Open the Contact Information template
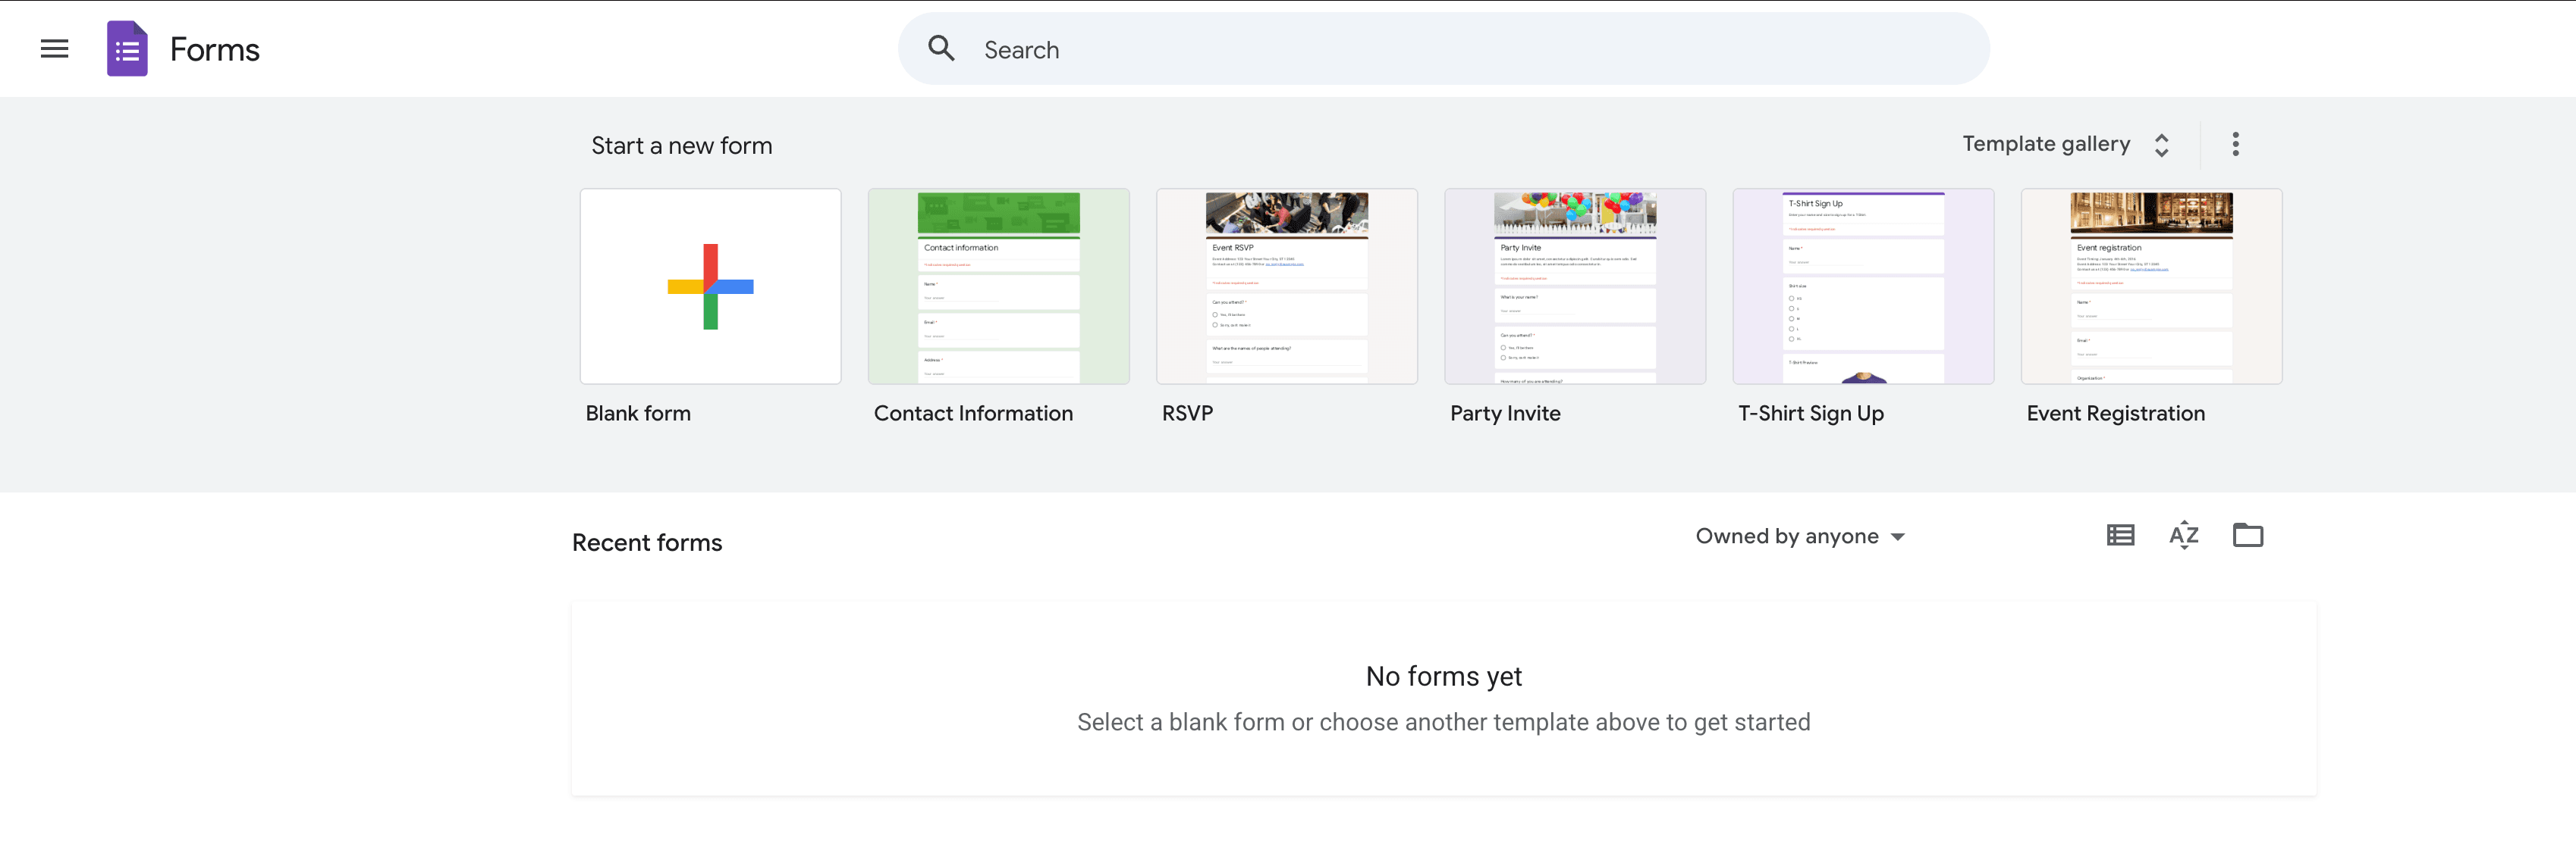The height and width of the screenshot is (841, 2576). point(998,286)
